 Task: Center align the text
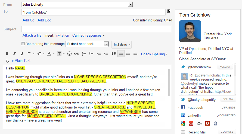pyautogui.click(x=128, y=54)
